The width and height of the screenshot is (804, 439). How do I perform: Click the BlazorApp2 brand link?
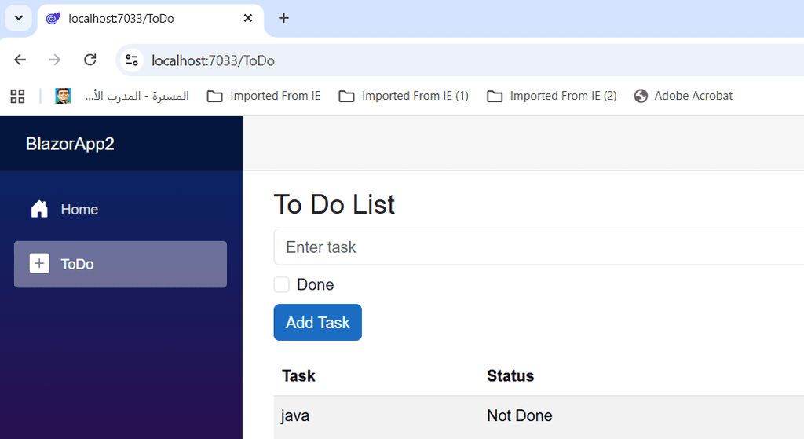[x=70, y=144]
